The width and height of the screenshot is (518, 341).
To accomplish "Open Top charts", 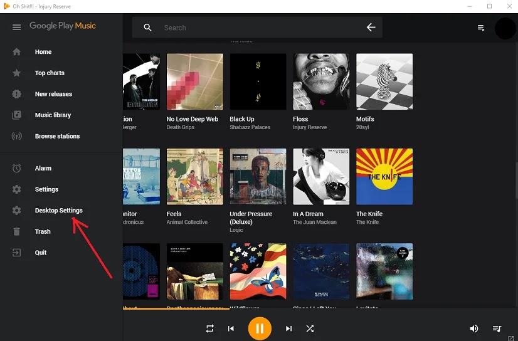I will pyautogui.click(x=50, y=73).
